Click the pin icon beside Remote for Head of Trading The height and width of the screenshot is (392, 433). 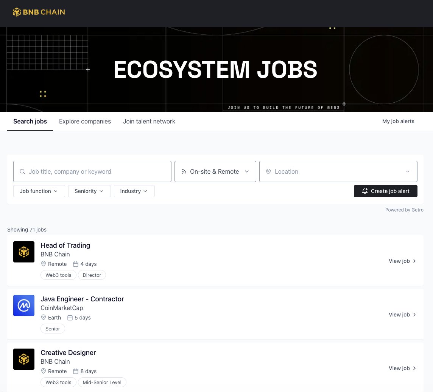tap(44, 264)
